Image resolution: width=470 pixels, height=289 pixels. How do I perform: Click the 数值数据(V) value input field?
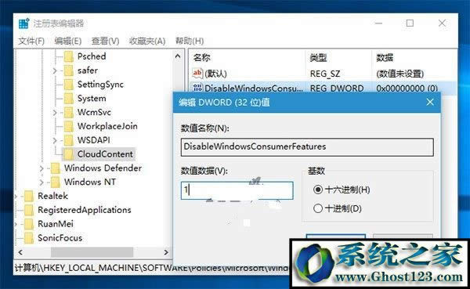(237, 190)
